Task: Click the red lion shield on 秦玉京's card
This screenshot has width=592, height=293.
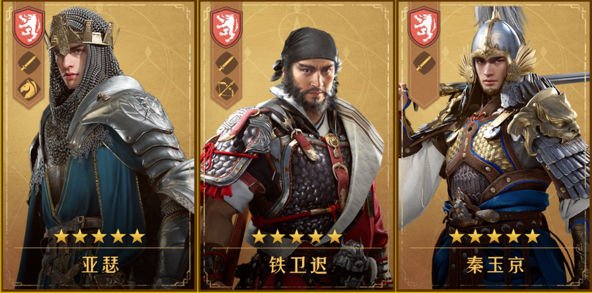Action: [x=424, y=27]
